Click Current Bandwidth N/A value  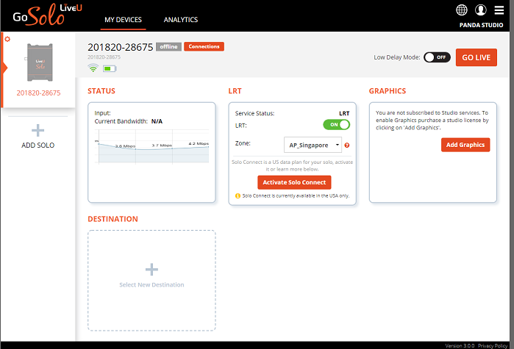157,121
